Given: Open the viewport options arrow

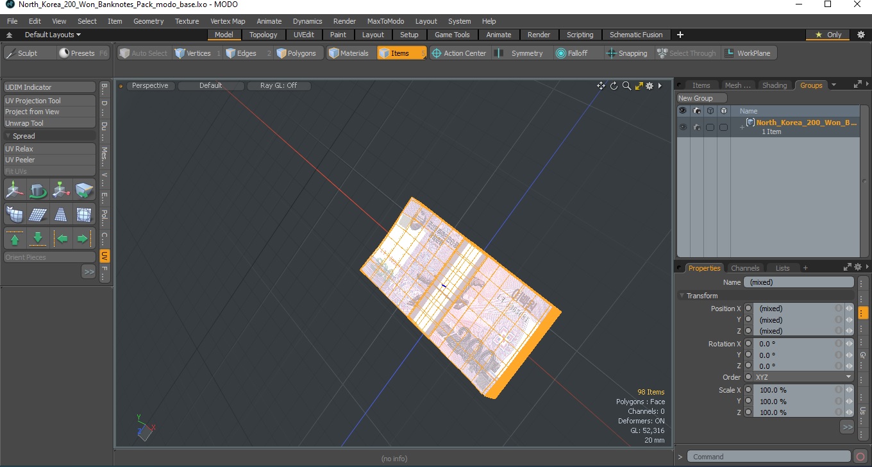Looking at the screenshot, I should [x=660, y=86].
